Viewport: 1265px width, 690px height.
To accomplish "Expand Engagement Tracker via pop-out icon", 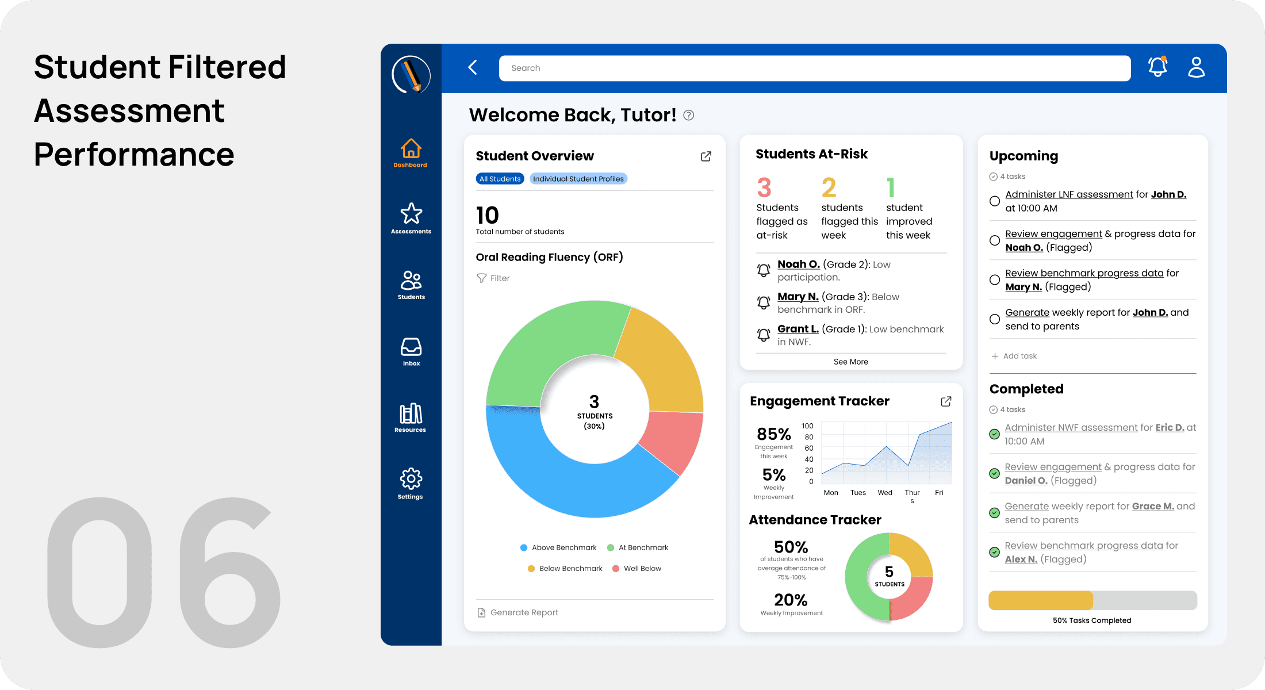I will pos(946,401).
